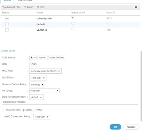144x130 pixels.
Task: Open the usNIC Connection Policy dropdown
Action: pyautogui.click(x=41, y=117)
